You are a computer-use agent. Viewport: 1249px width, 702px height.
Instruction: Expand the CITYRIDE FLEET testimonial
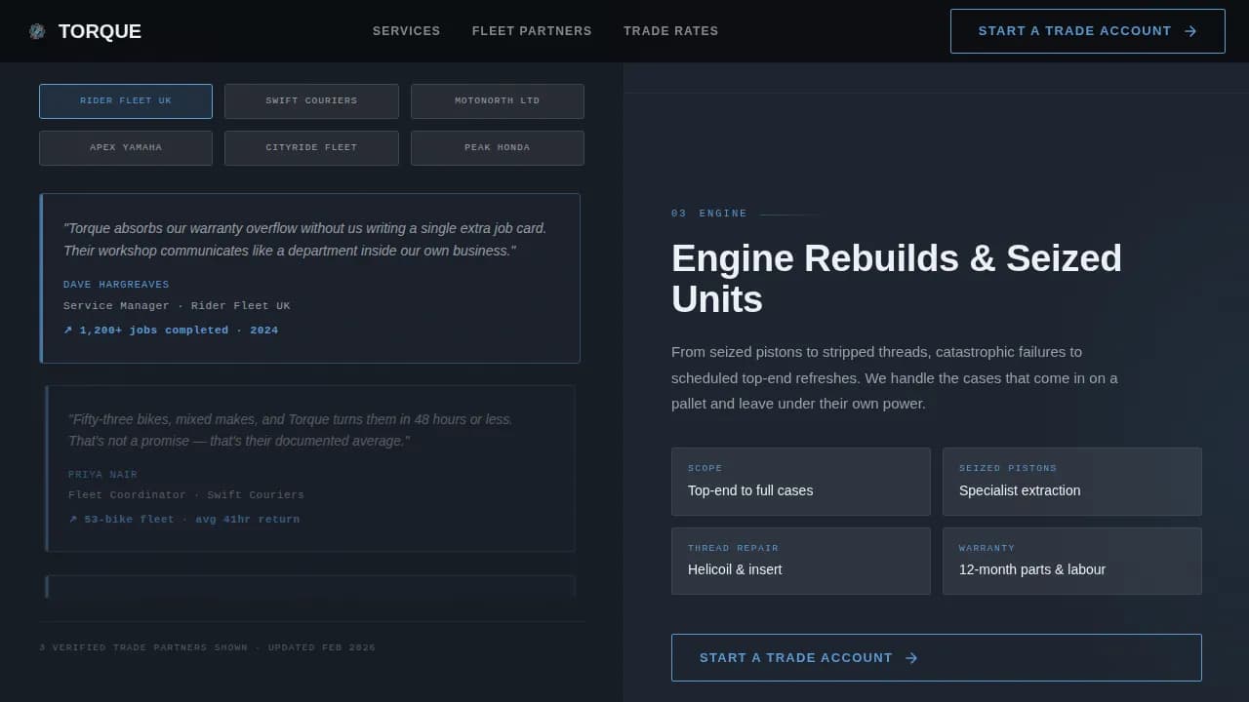[311, 147]
